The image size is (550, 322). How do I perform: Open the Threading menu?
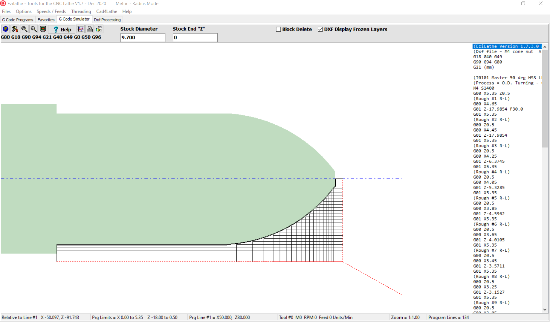point(81,11)
